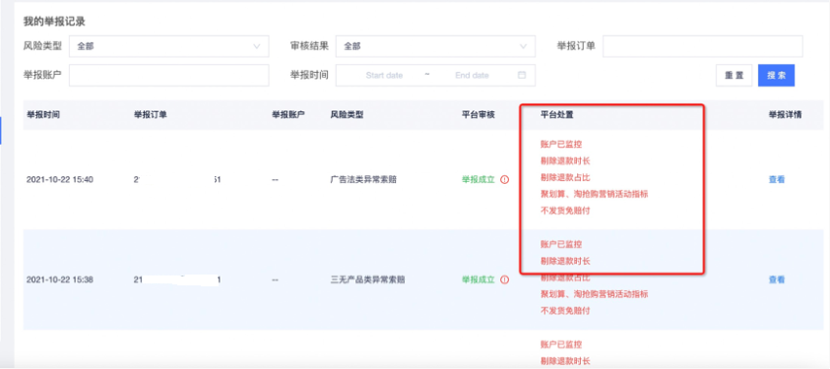Select the 2021-10-22 15:40 timestamp cell
The width and height of the screenshot is (830, 369).
(x=60, y=180)
